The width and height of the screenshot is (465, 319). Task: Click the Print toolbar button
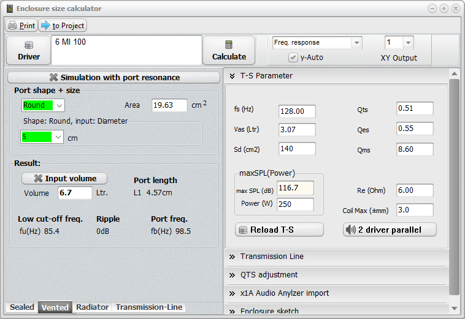coord(21,26)
